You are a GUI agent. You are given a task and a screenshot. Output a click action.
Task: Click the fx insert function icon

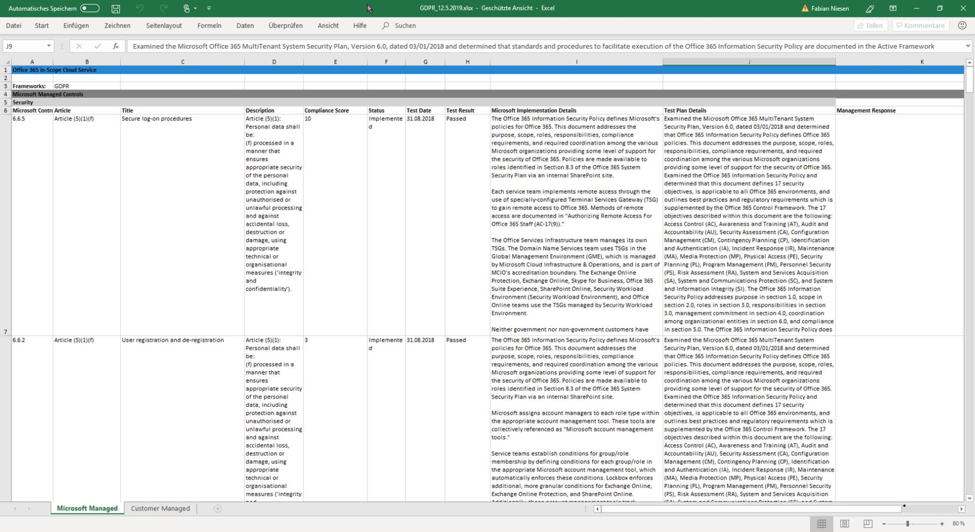point(115,46)
